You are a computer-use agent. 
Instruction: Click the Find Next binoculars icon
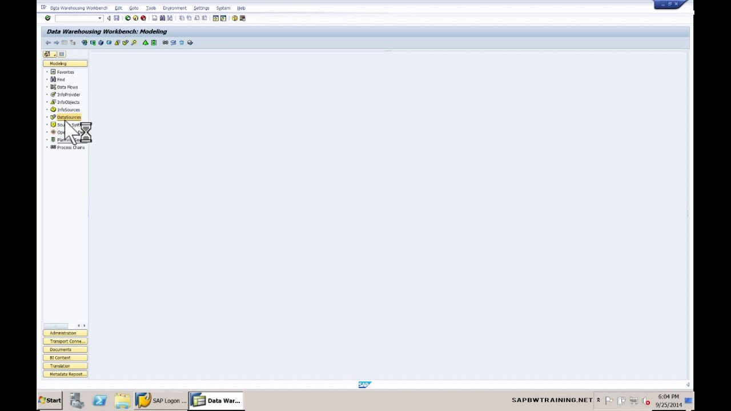click(170, 18)
